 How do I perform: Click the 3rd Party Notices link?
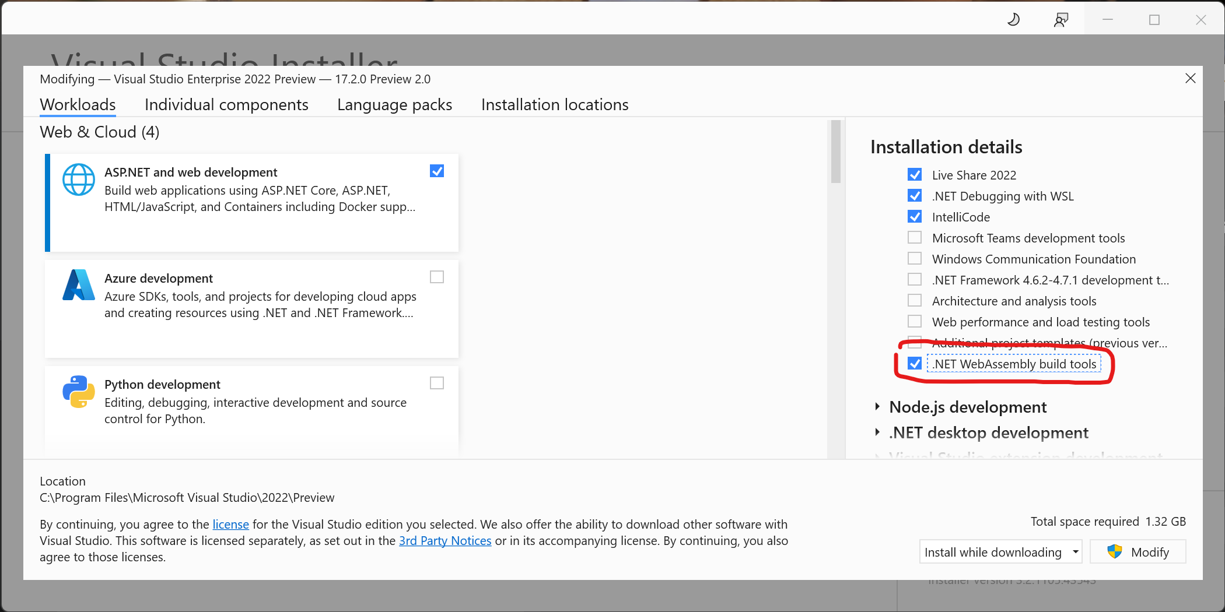point(445,540)
